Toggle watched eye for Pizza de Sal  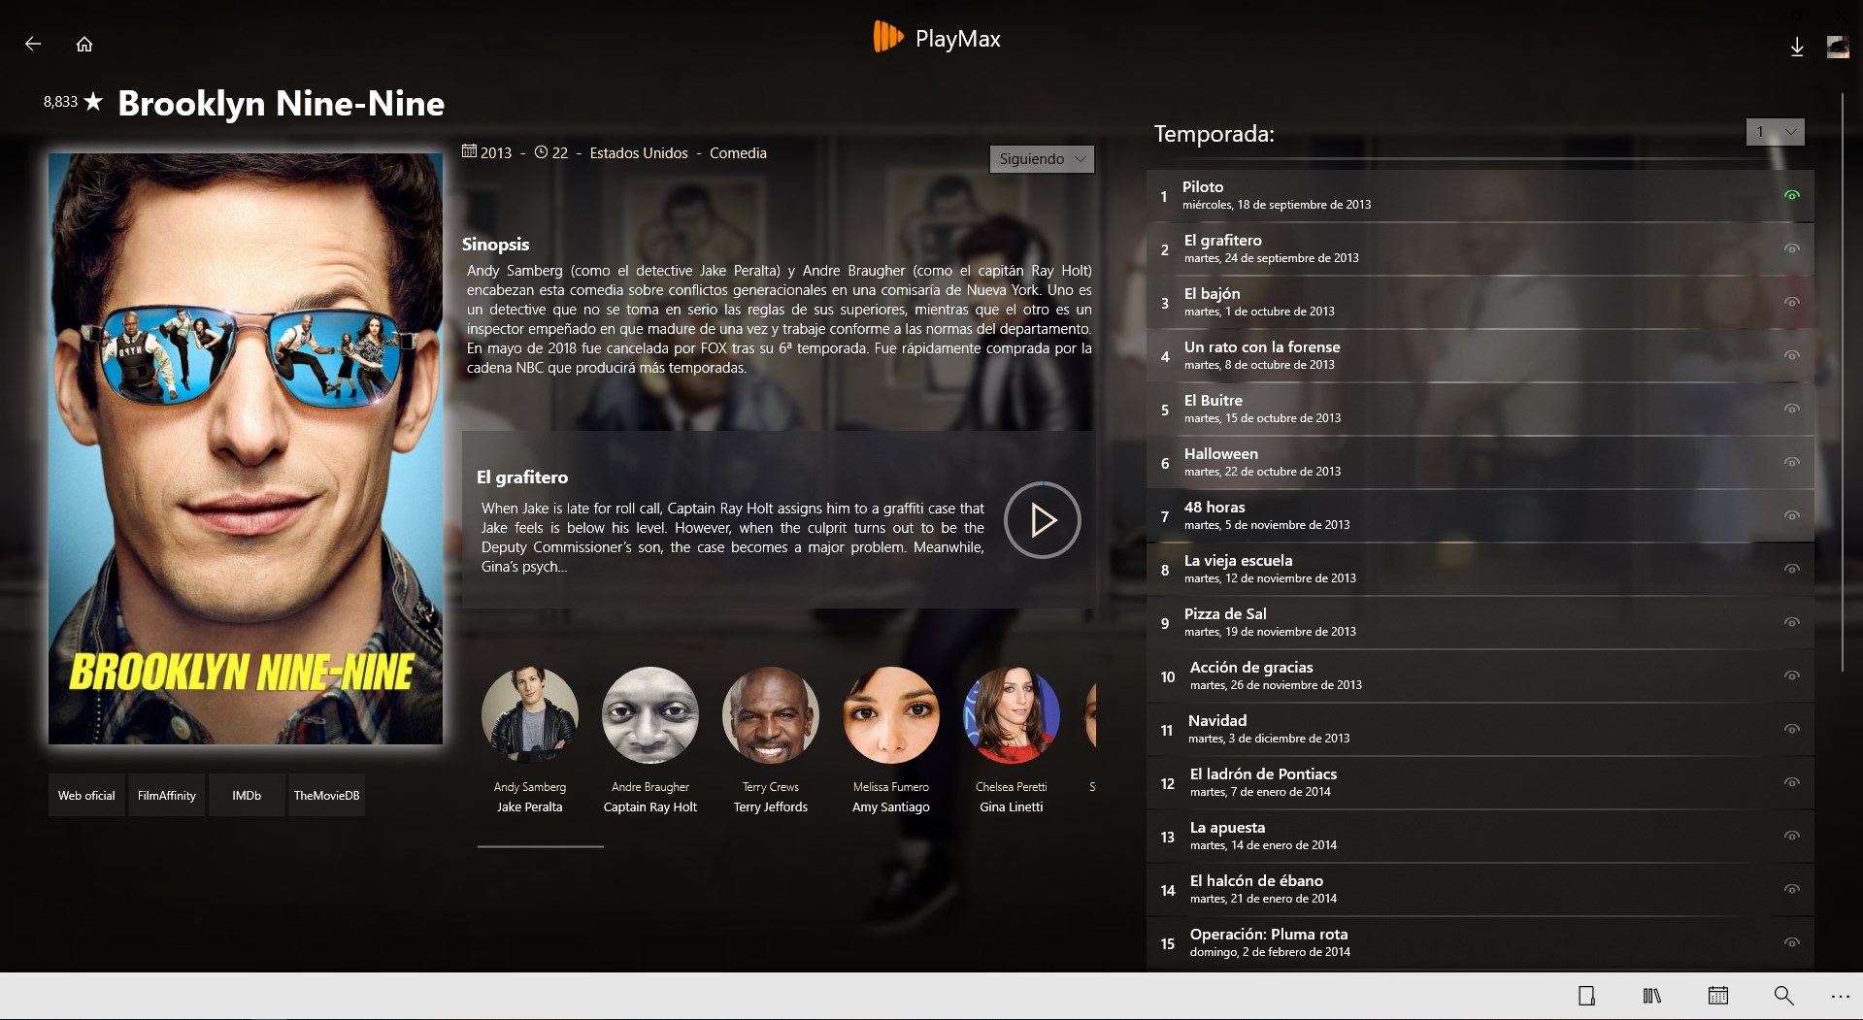(x=1792, y=622)
